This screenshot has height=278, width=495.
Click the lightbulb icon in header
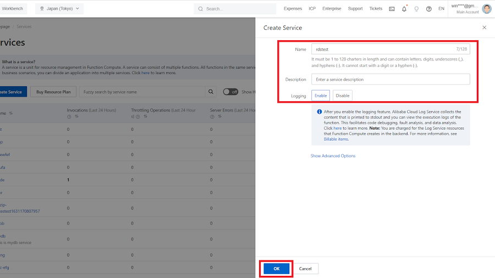(x=416, y=9)
